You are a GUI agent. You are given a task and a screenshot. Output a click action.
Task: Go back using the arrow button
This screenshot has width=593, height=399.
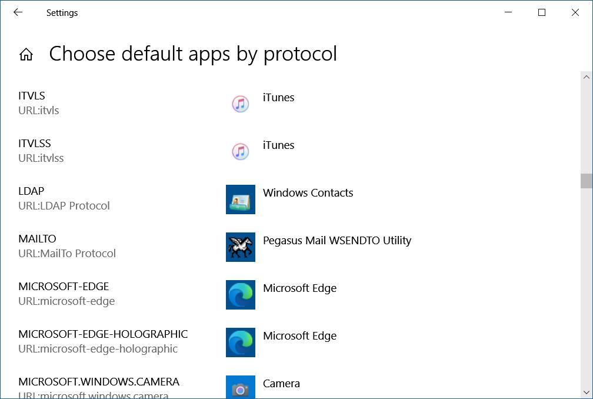(x=18, y=12)
